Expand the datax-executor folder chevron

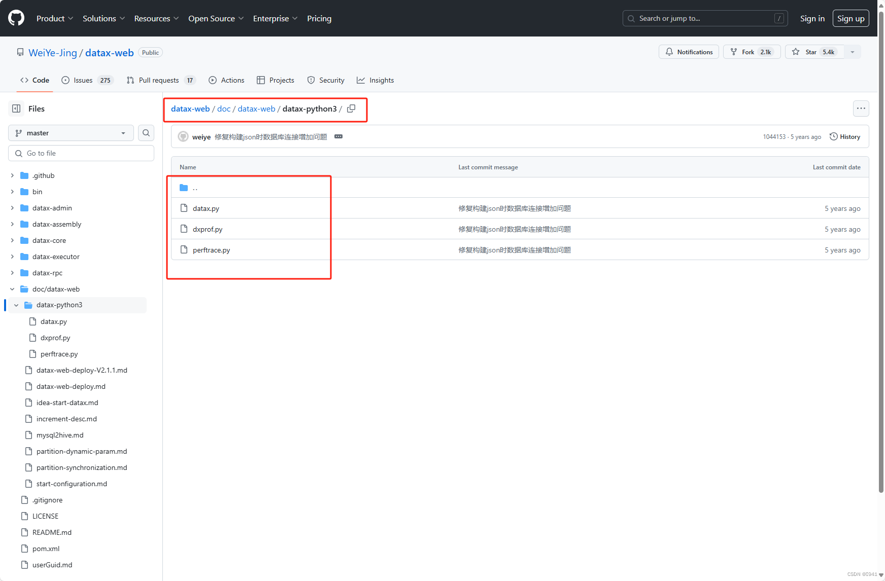[12, 257]
